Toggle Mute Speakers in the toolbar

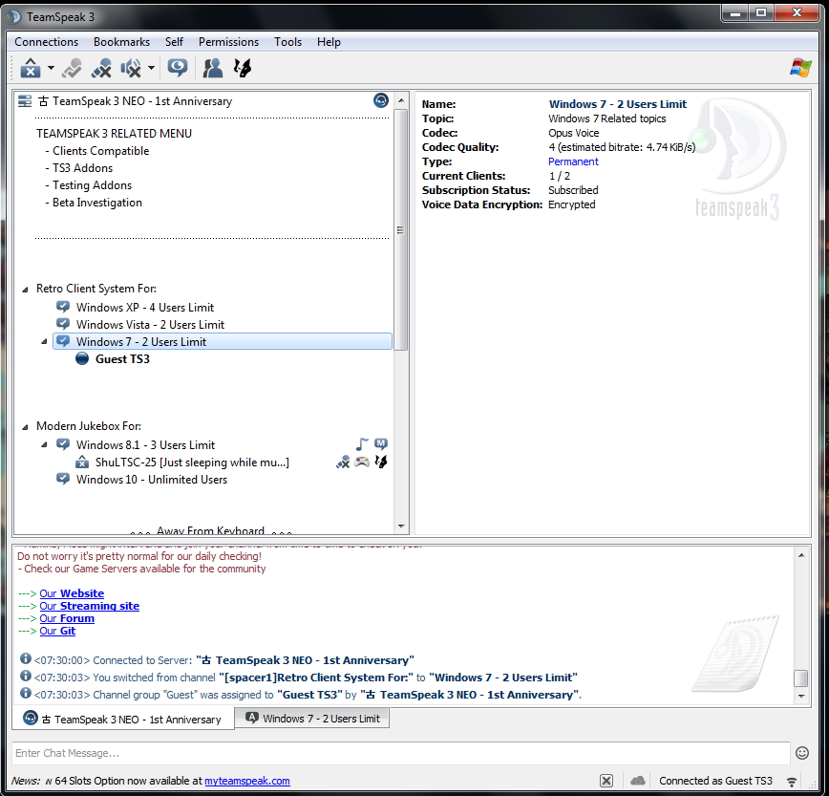[x=131, y=68]
